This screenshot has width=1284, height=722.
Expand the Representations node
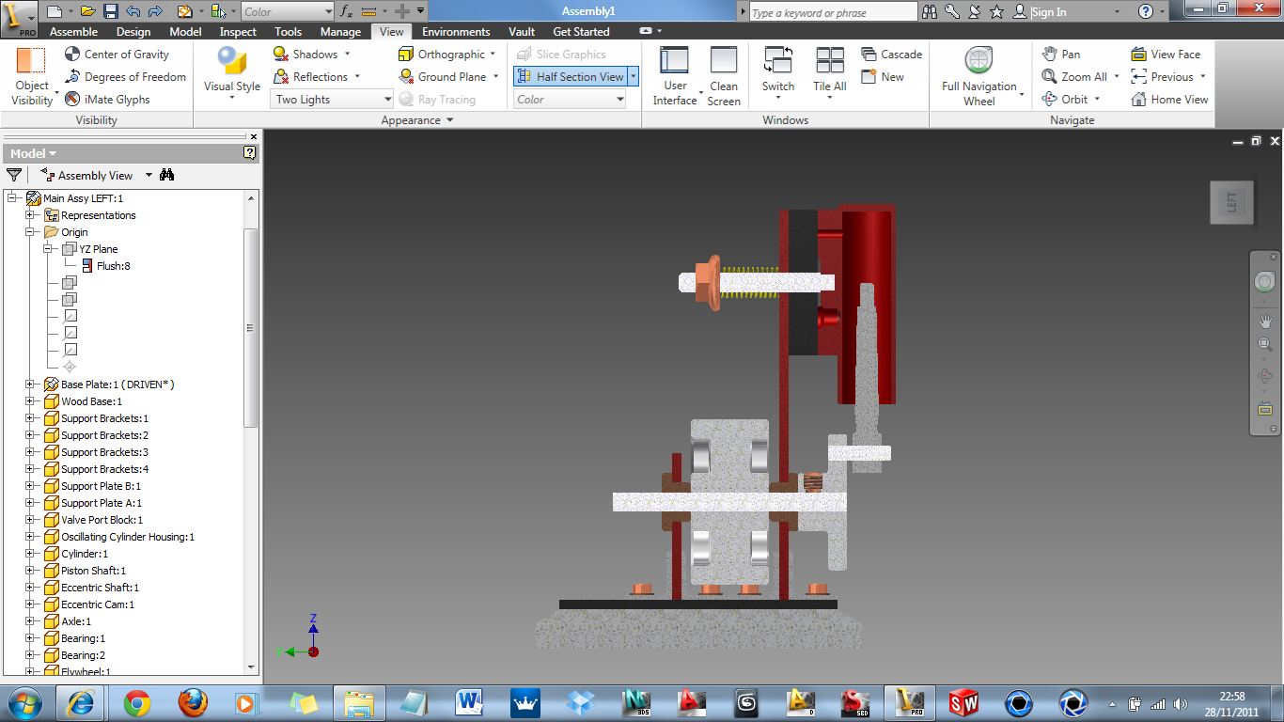point(30,215)
